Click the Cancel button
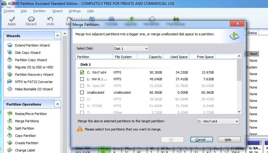Screen dimensions: 268x153 [x=202, y=140]
